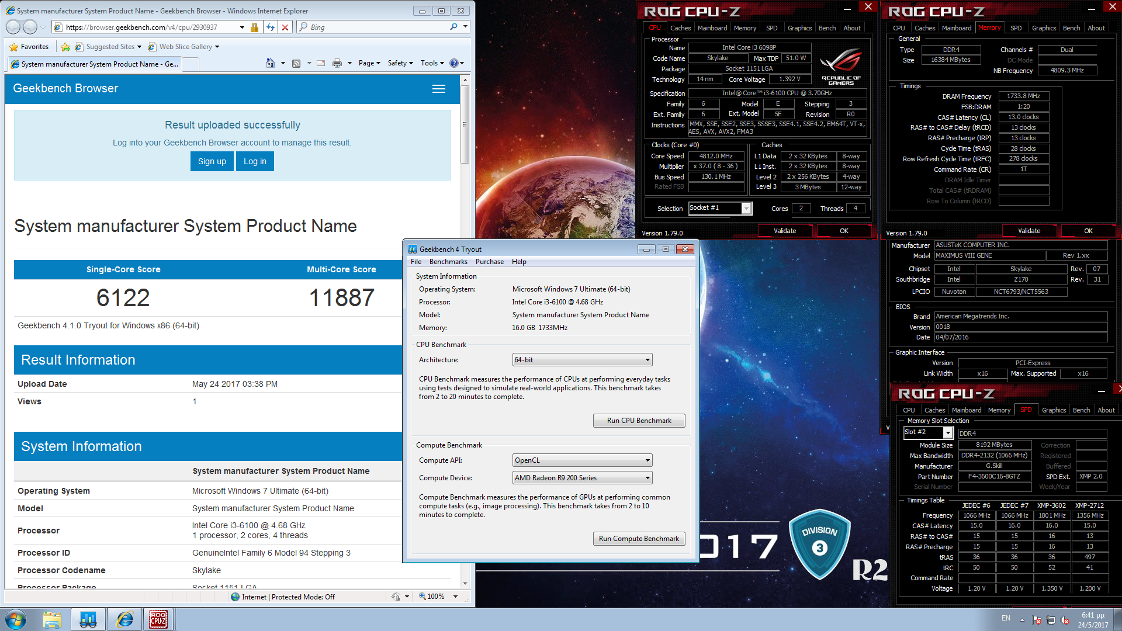
Task: Switch to Geekbench 4 taskbar icon
Action: [x=88, y=619]
